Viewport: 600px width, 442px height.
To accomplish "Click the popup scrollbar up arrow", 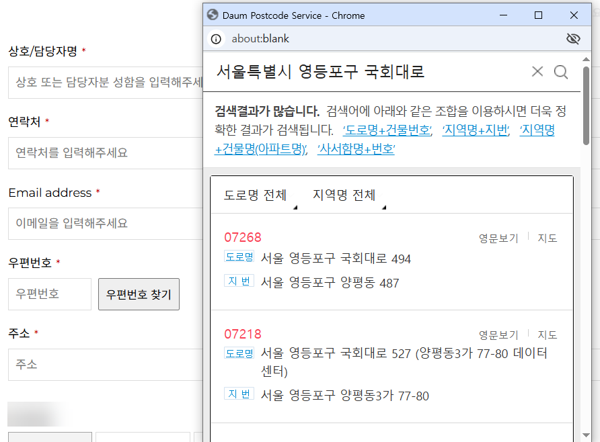I will pyautogui.click(x=586, y=59).
